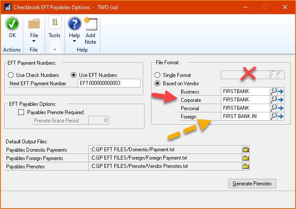Expand the File dropdown arrow
The height and width of the screenshot is (209, 296).
34,41
